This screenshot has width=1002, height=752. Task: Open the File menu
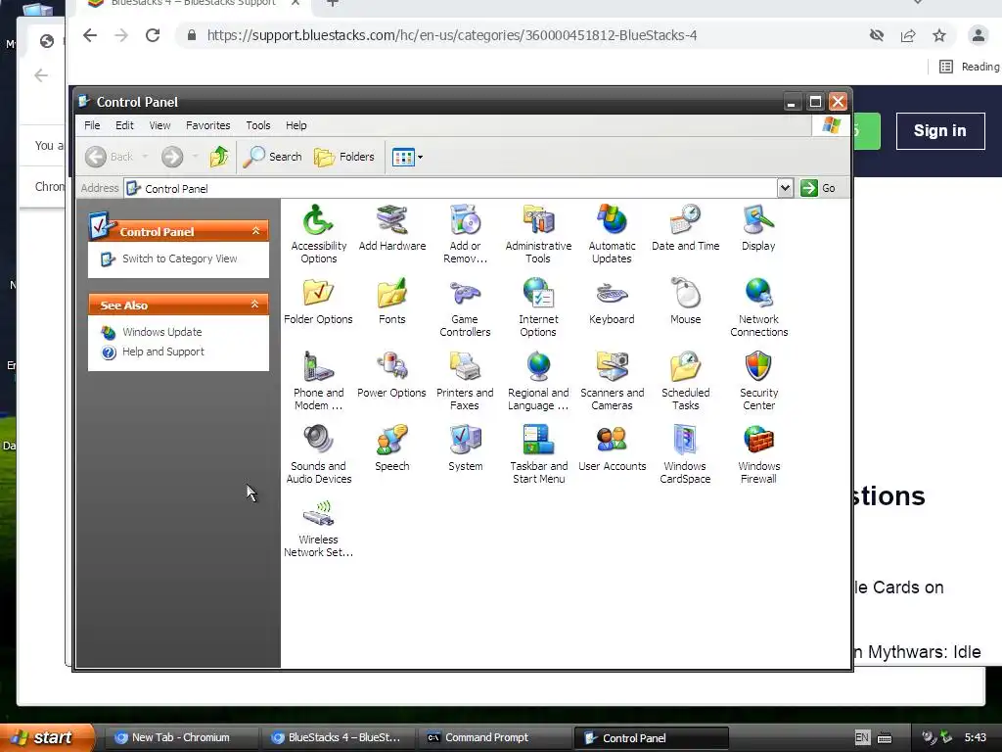[92, 125]
